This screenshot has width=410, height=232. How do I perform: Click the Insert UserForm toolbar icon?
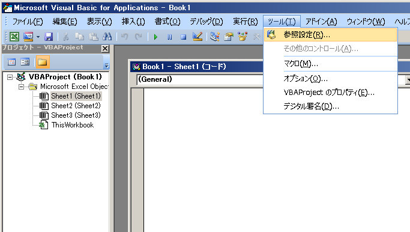click(28, 37)
